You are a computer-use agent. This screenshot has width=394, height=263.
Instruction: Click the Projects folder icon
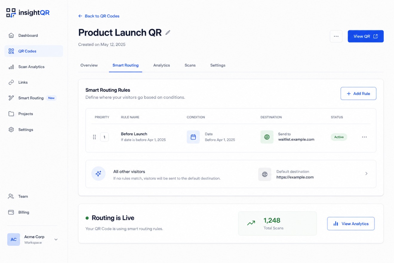[x=11, y=114]
